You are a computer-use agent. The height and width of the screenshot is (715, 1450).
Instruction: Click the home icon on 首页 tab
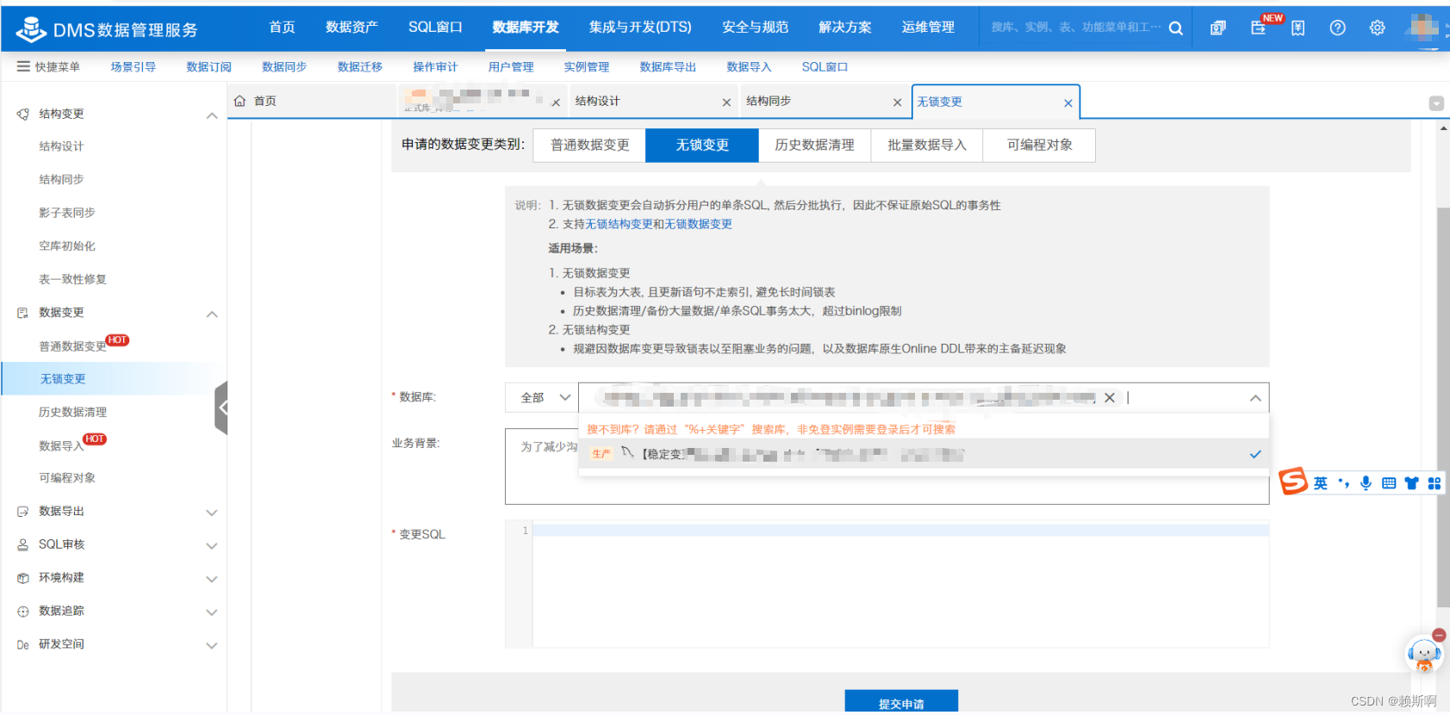click(x=240, y=101)
